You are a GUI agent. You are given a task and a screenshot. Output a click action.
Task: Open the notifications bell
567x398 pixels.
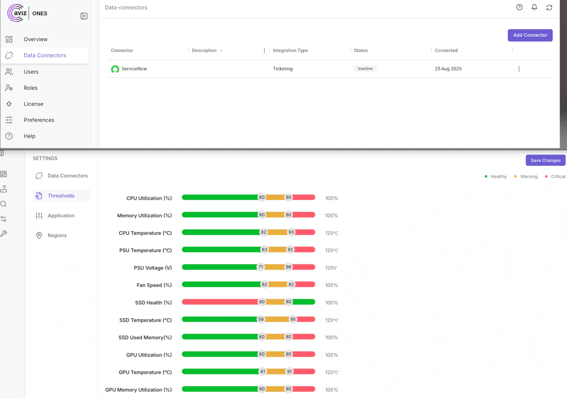point(534,7)
